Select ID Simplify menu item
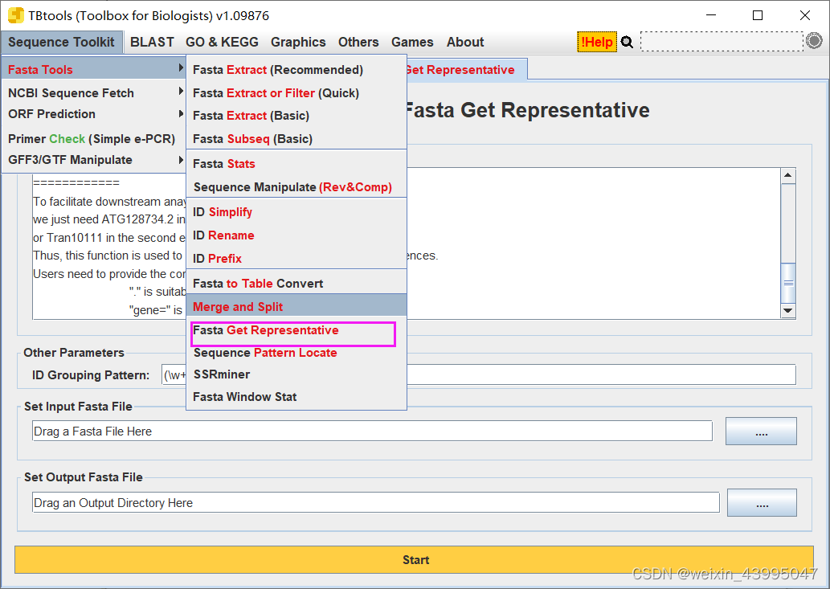The height and width of the screenshot is (589, 830). [x=296, y=211]
